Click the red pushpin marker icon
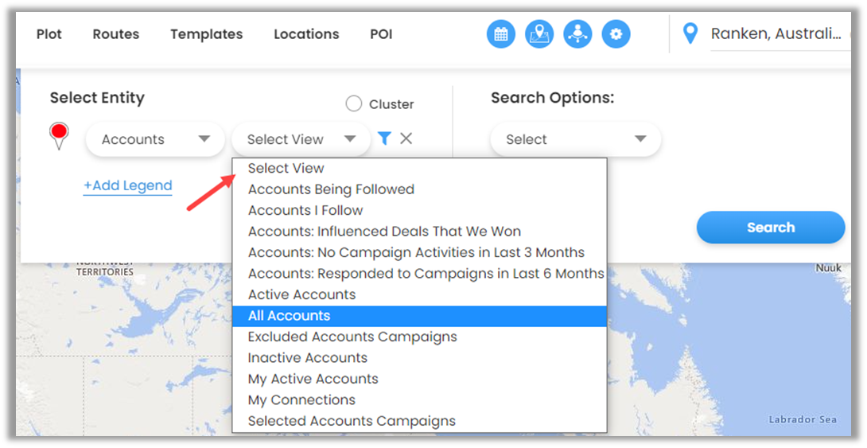Viewport: 867px width, 448px height. point(59,135)
